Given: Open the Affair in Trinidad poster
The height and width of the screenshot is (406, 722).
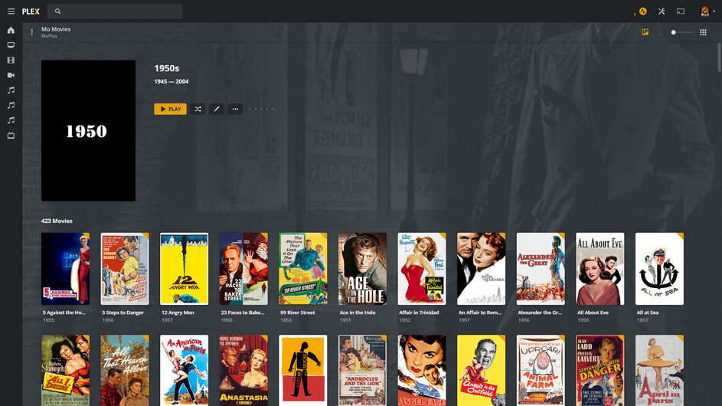Looking at the screenshot, I should (422, 269).
